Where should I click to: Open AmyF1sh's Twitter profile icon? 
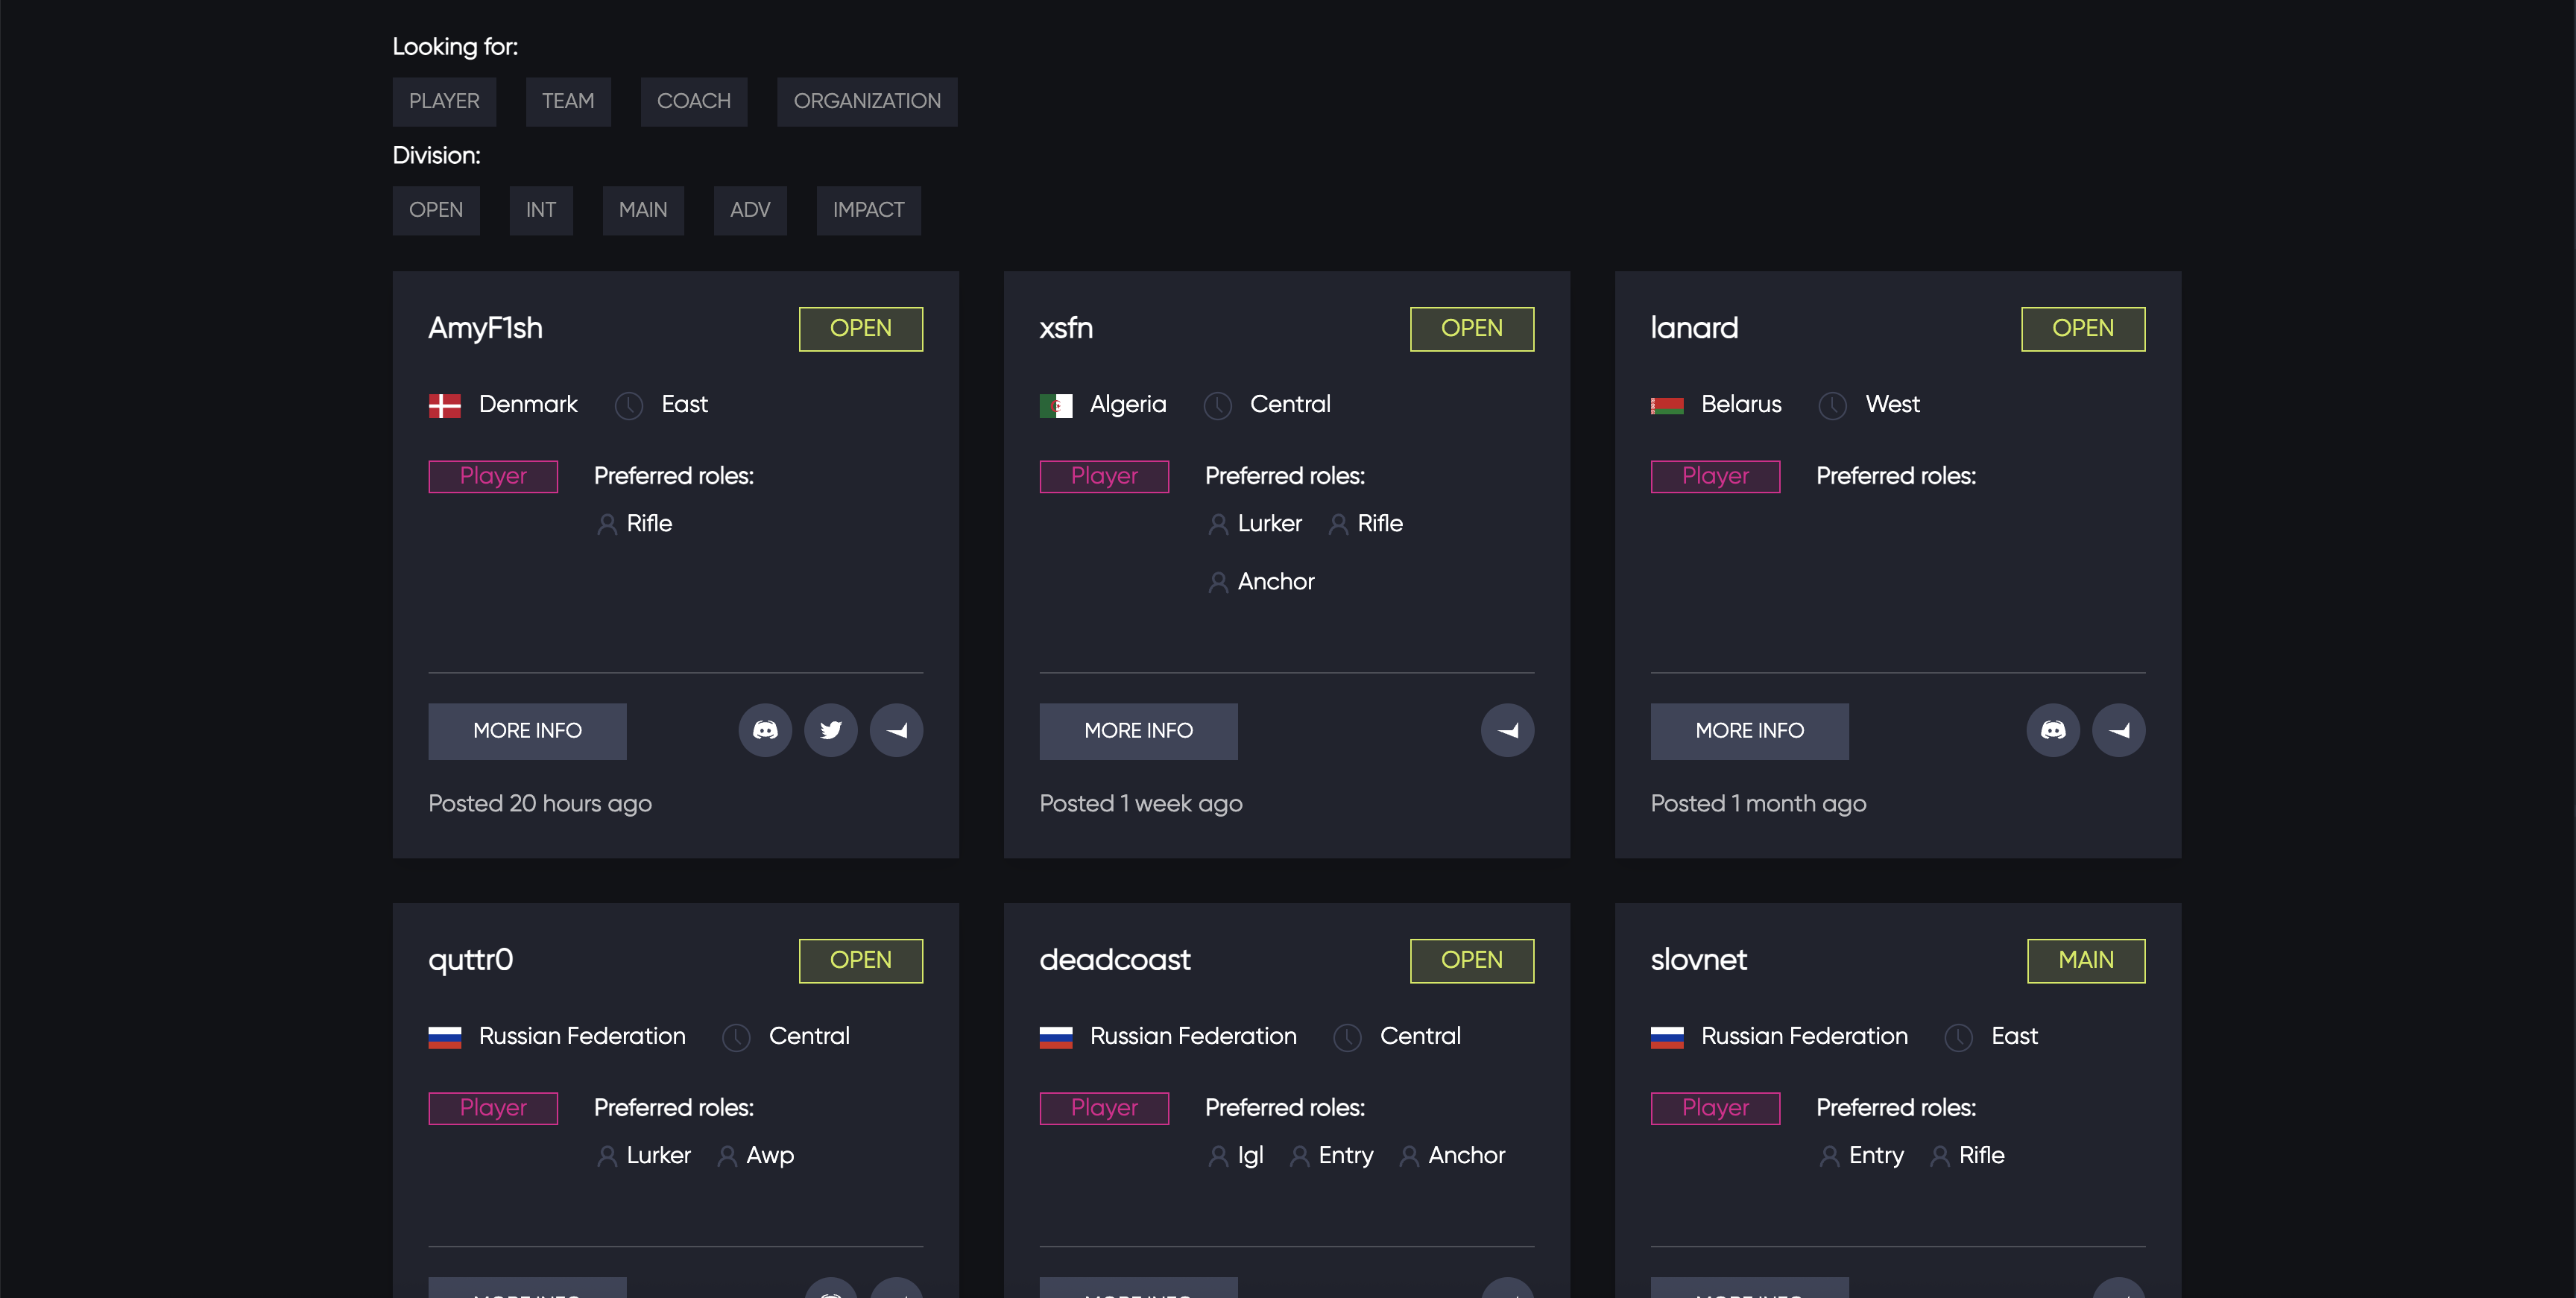831,730
